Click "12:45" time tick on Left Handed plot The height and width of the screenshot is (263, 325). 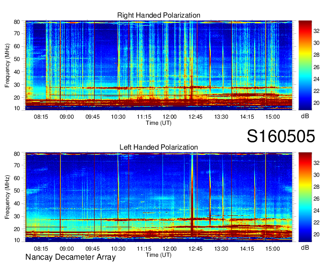coord(195,249)
